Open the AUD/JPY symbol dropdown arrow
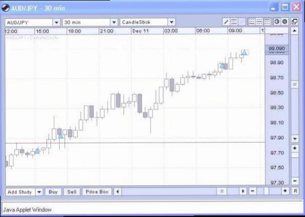This screenshot has width=305, height=217. coord(56,23)
